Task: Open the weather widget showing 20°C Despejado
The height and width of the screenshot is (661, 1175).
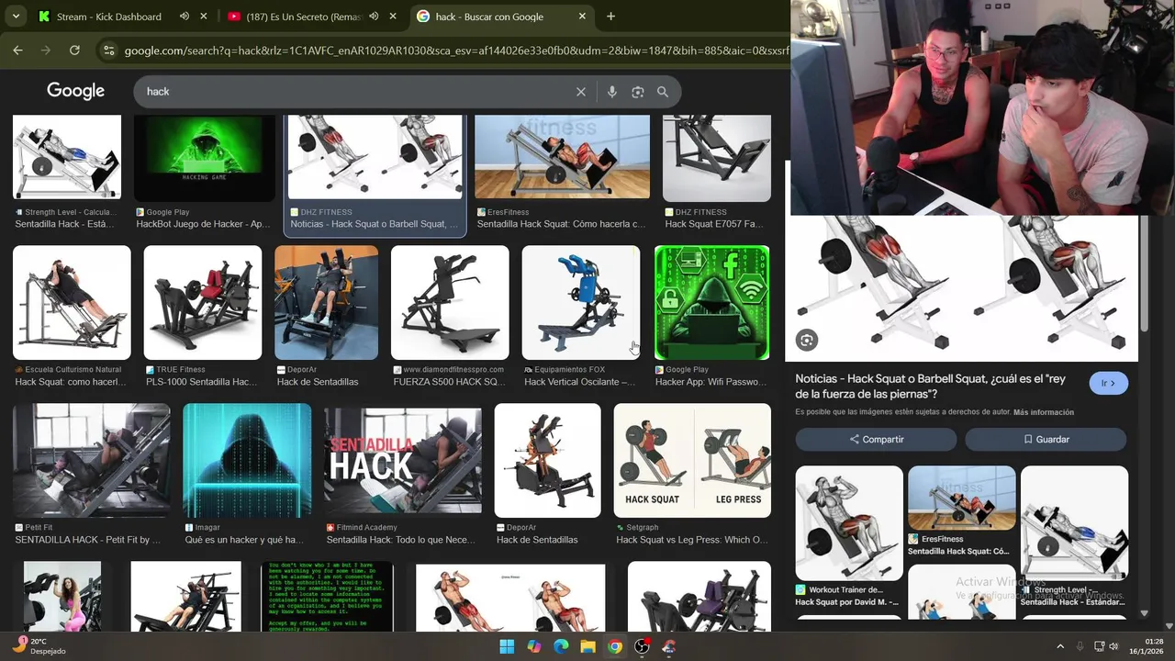Action: click(41, 646)
